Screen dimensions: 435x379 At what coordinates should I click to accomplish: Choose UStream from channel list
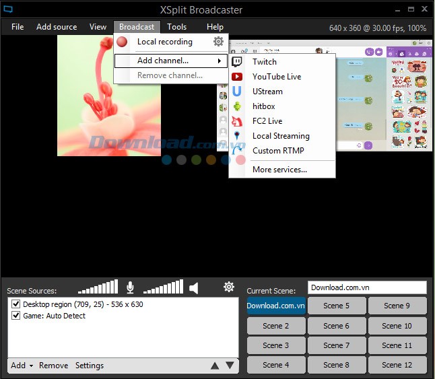click(282, 91)
